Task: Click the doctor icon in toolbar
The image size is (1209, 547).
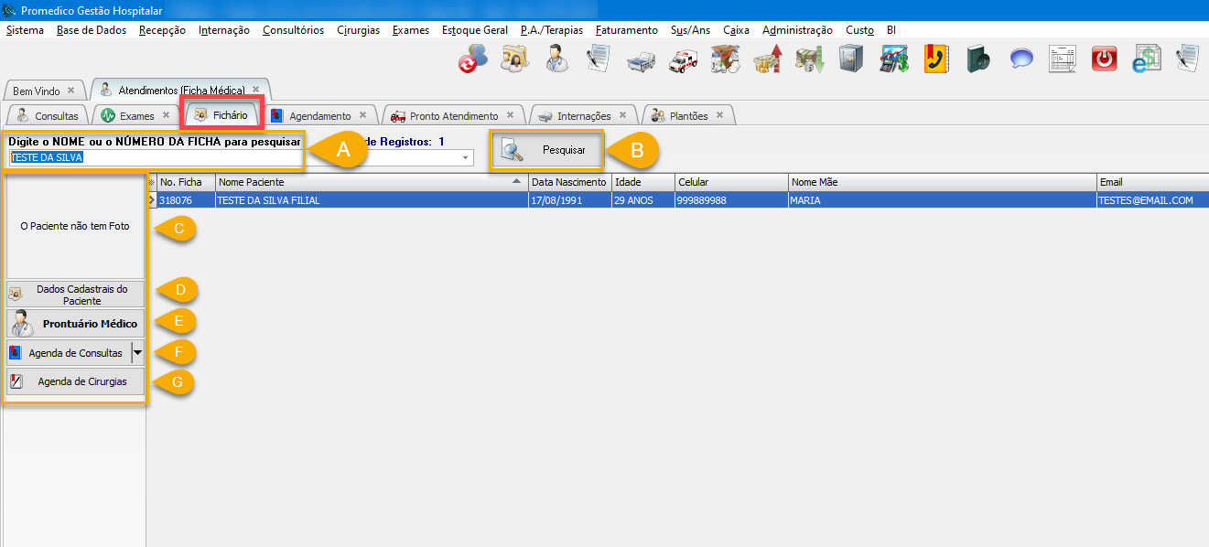Action: click(x=556, y=59)
